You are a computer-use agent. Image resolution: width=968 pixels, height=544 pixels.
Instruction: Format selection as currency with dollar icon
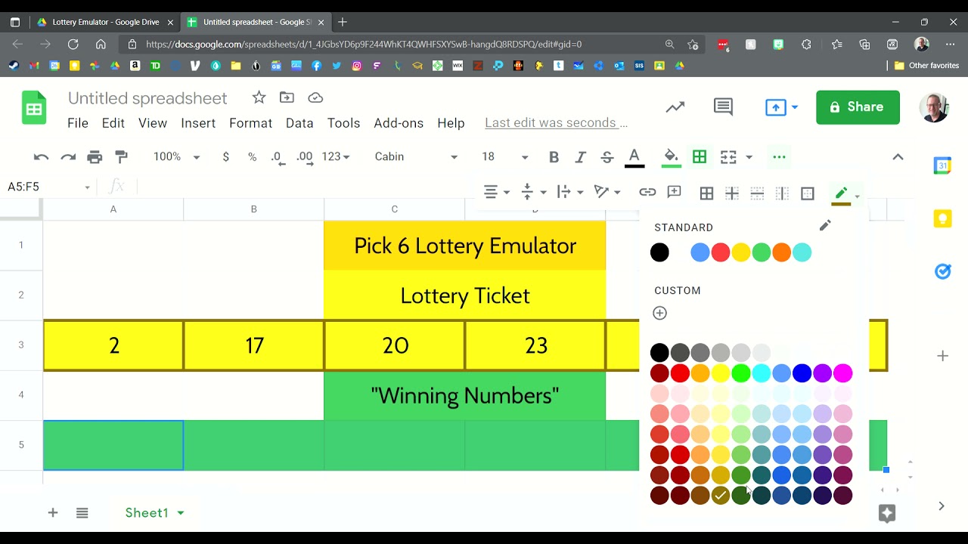(x=225, y=157)
